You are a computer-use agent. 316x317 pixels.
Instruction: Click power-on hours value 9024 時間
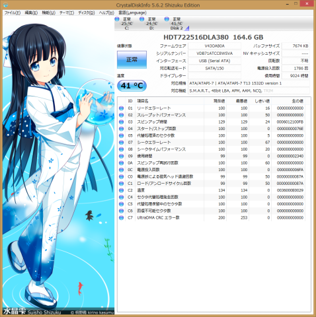pos(296,76)
